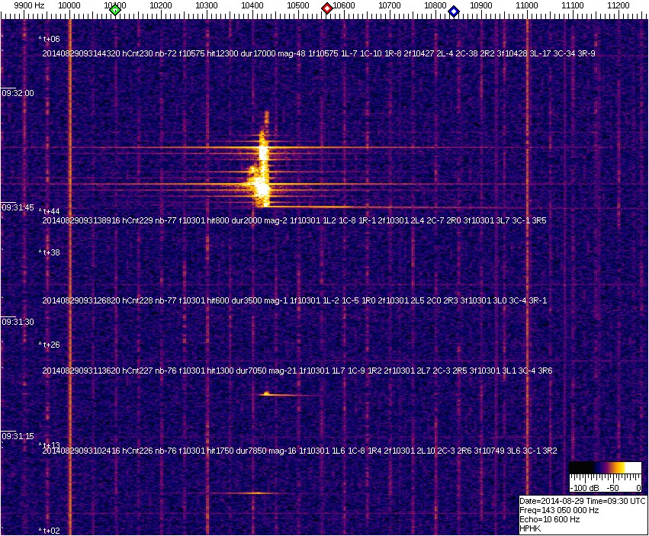Select the 09:31:30 time label
Image resolution: width=649 pixels, height=536 pixels.
[x=18, y=322]
